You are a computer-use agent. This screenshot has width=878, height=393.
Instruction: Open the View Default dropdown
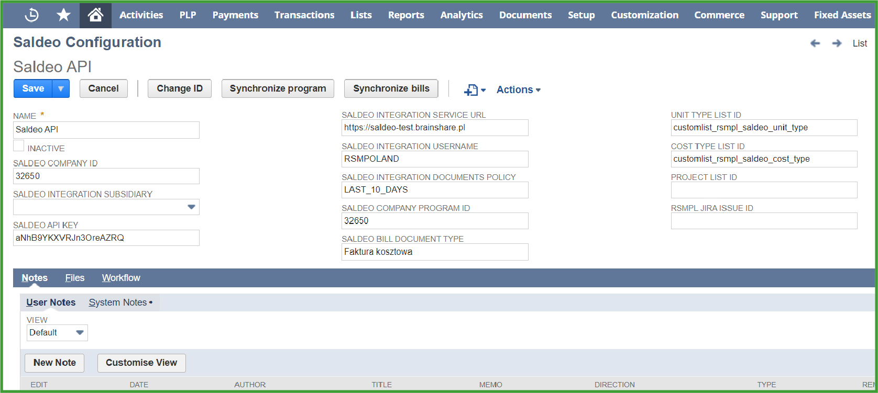point(80,333)
